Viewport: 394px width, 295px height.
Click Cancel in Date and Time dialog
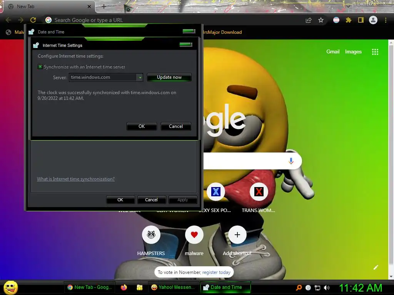[x=151, y=200]
